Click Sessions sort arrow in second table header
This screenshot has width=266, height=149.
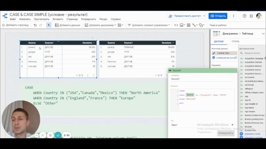tap(173, 43)
